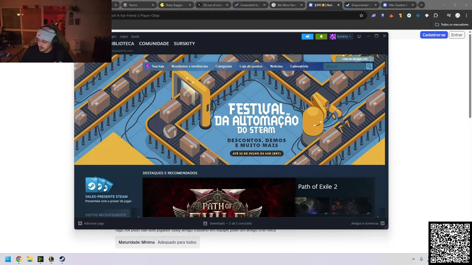Open Path of Exile 2 featured capsule image
The height and width of the screenshot is (265, 472).
(x=219, y=198)
